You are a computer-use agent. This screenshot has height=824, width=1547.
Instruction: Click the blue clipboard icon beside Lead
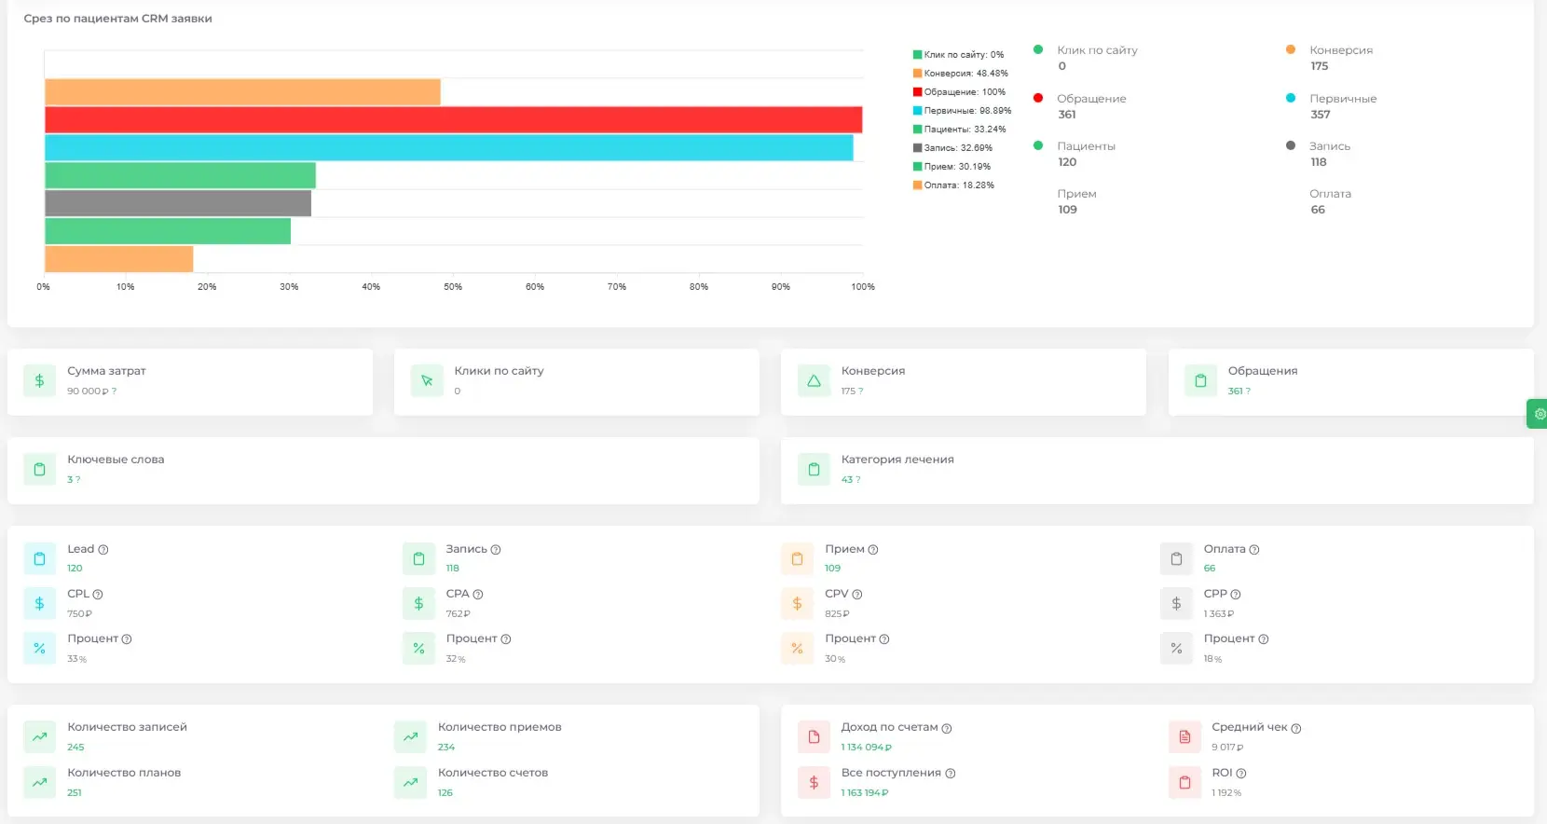click(x=39, y=558)
